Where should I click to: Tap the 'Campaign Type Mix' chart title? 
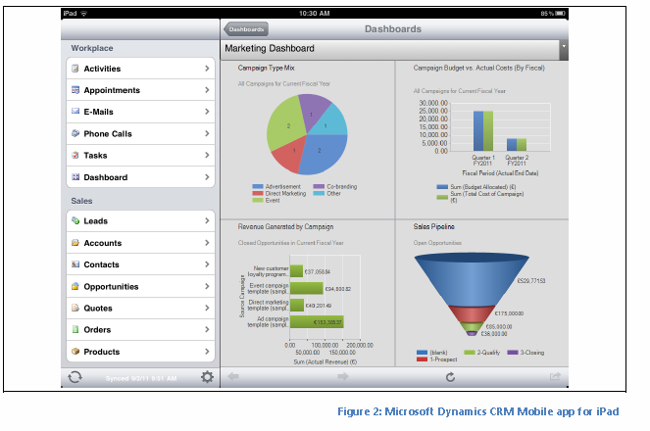266,68
